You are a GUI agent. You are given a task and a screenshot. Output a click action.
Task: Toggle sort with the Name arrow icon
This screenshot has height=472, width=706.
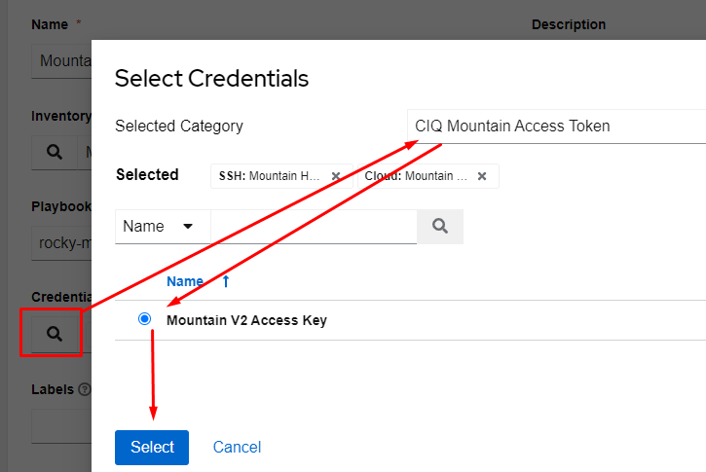click(x=226, y=281)
